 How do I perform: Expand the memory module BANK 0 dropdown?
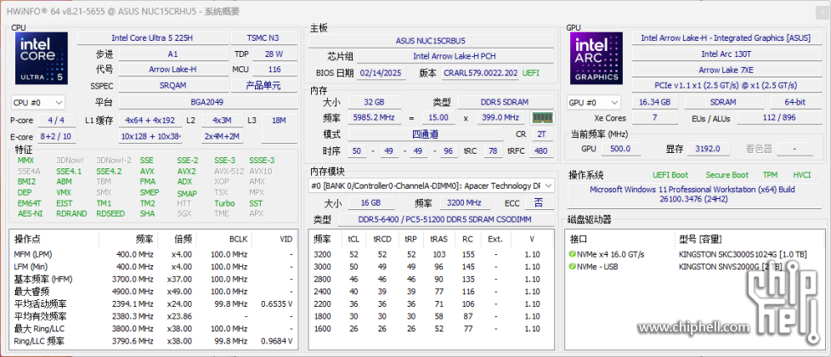click(x=432, y=185)
